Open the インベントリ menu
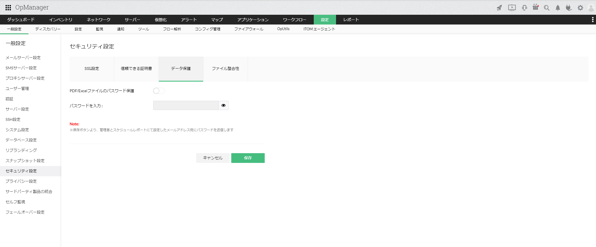596x247 pixels. (x=61, y=19)
